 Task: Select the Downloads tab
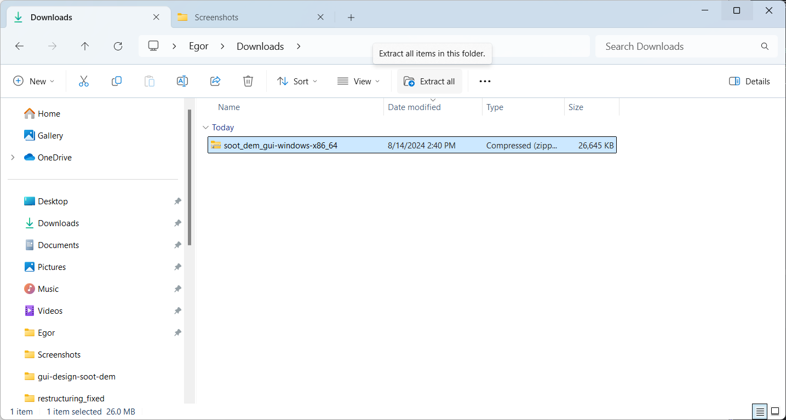pos(88,18)
